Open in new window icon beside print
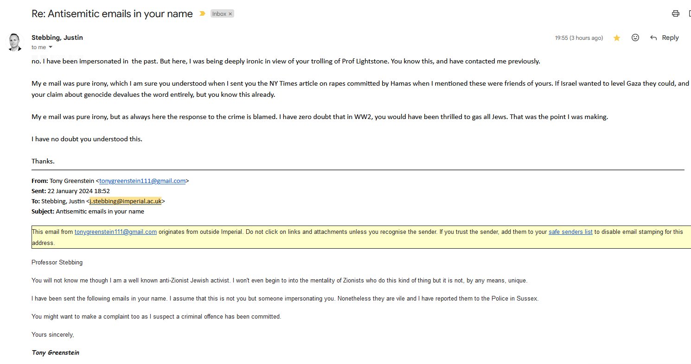 tap(689, 13)
